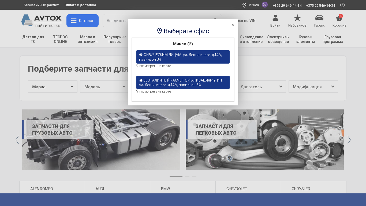Open the Кузов и элементы menu
The height and width of the screenshot is (206, 366).
[x=305, y=39]
